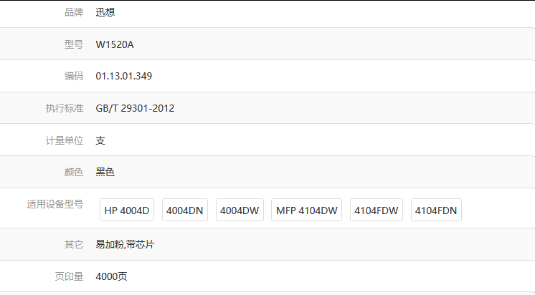Select the 4004DN device model tag
Screen dimensions: 535x295
click(x=184, y=211)
